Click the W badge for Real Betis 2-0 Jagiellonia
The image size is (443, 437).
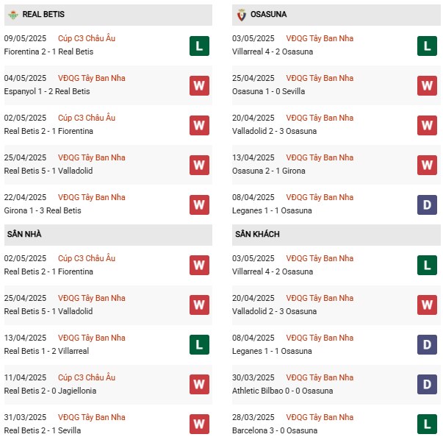tap(199, 384)
